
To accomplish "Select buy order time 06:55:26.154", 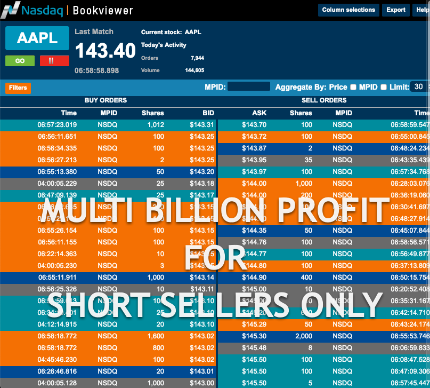I will point(57,231).
